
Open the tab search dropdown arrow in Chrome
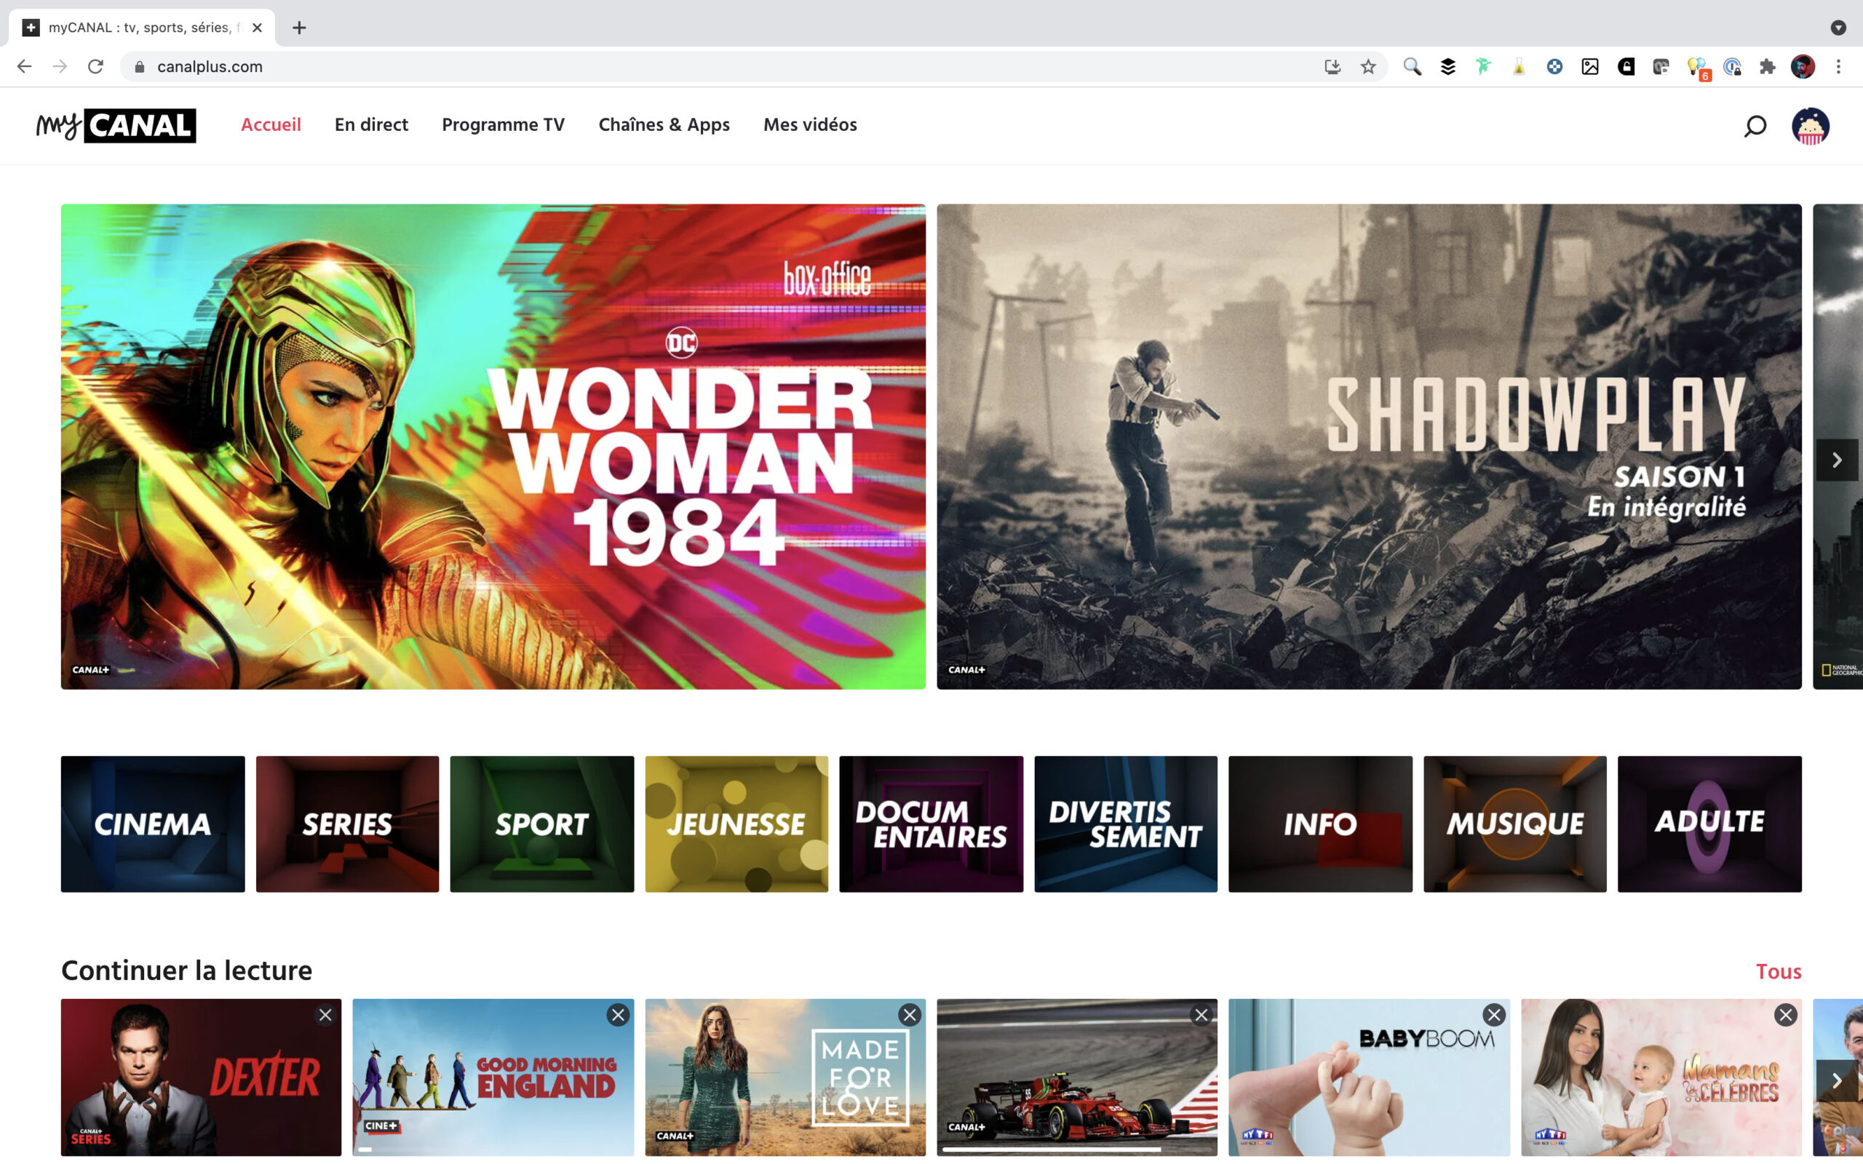click(x=1838, y=28)
